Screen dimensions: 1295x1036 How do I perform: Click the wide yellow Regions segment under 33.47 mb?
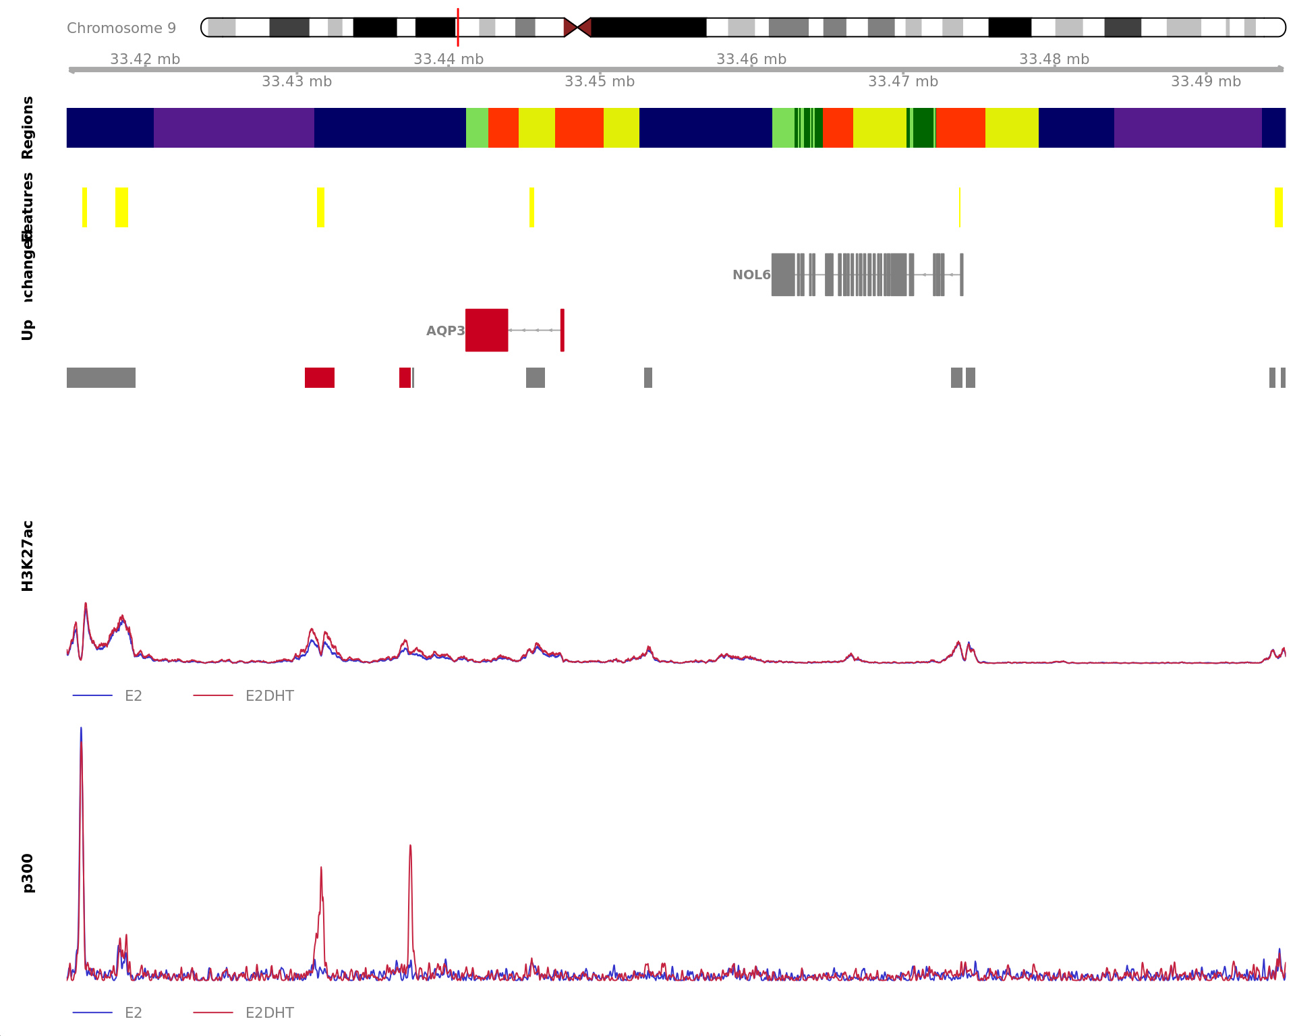880,127
